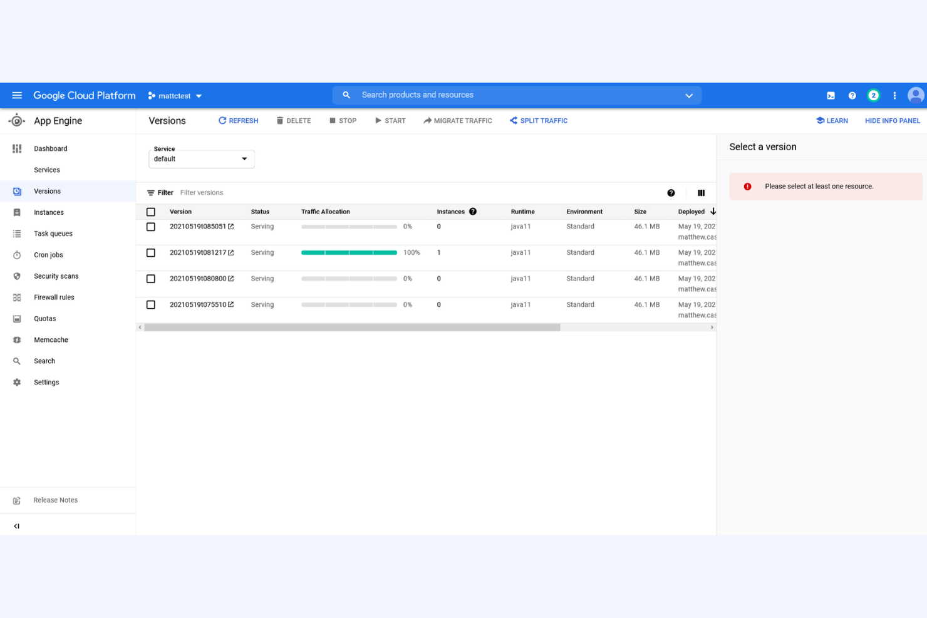
Task: Check version 20210519t075510's checkbox
Action: click(x=150, y=304)
